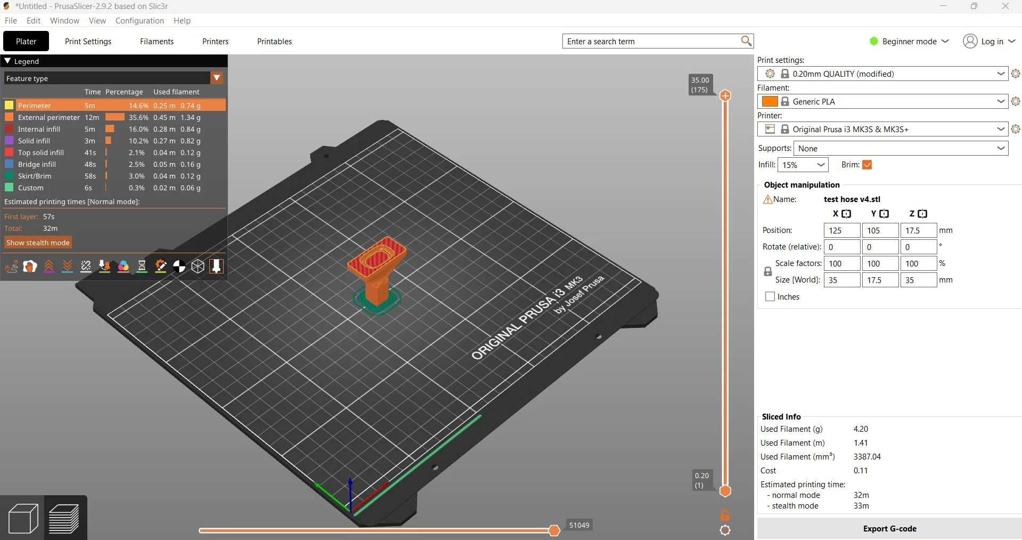The width and height of the screenshot is (1022, 540).
Task: Click user account icon beside Log in
Action: (970, 41)
